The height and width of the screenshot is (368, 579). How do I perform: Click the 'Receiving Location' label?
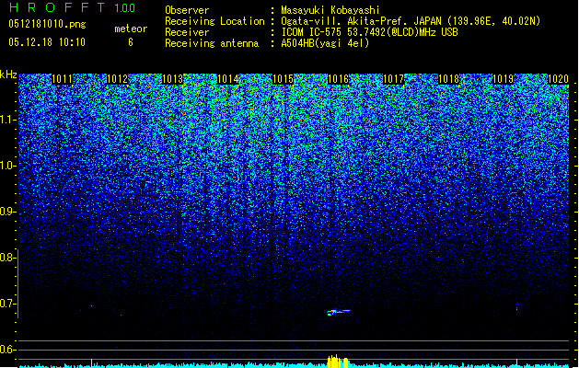pos(214,21)
